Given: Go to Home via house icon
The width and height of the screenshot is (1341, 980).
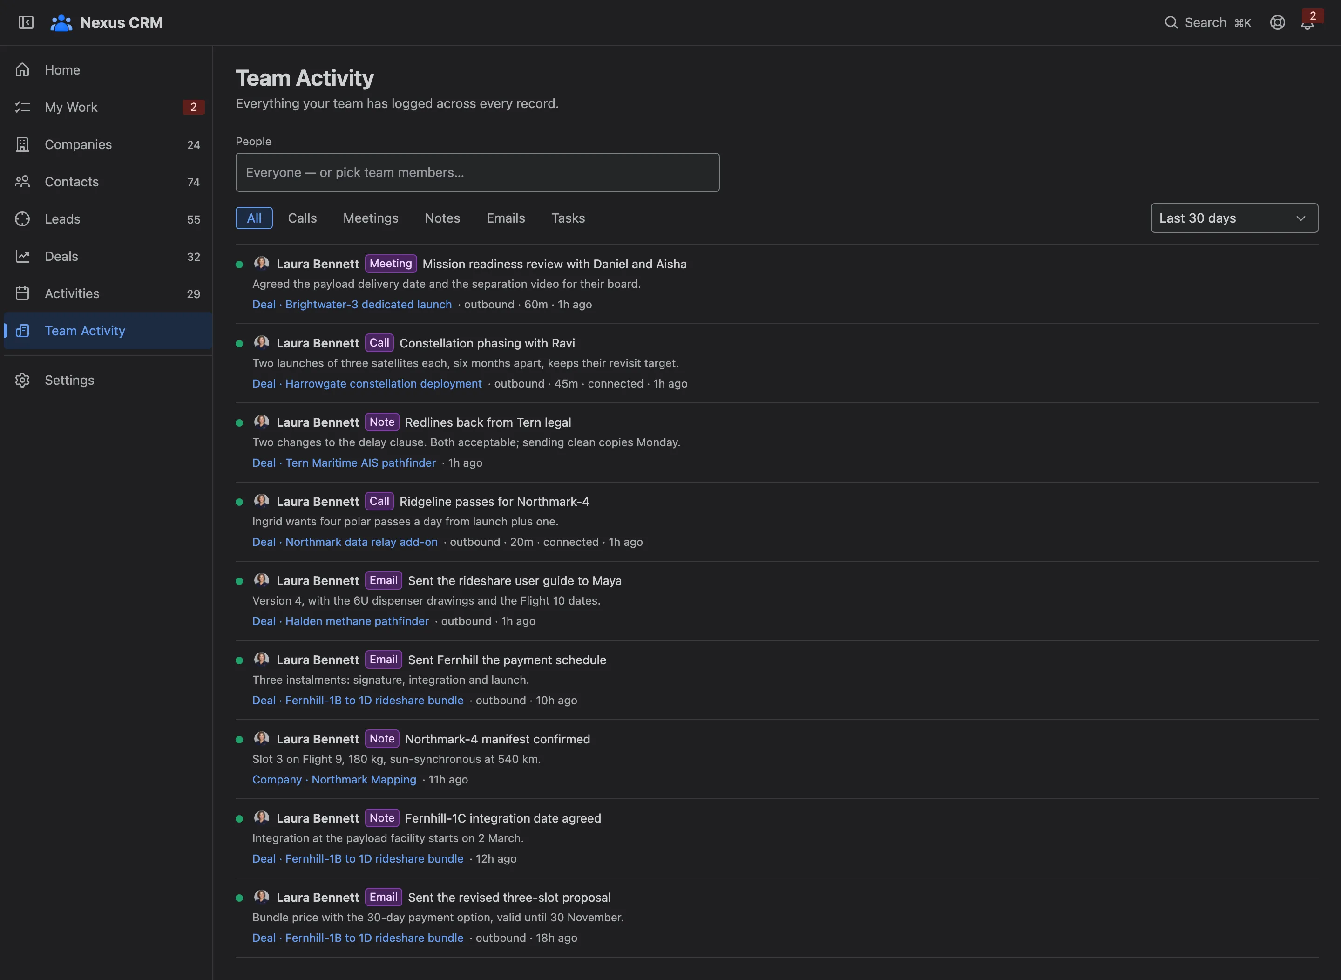Looking at the screenshot, I should coord(22,70).
